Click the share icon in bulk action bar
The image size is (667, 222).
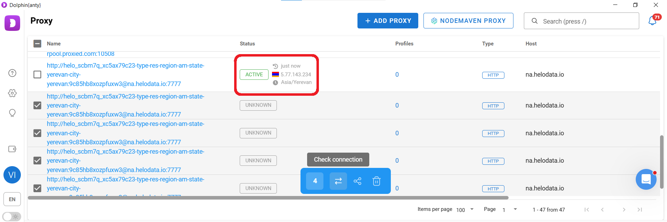pos(357,181)
